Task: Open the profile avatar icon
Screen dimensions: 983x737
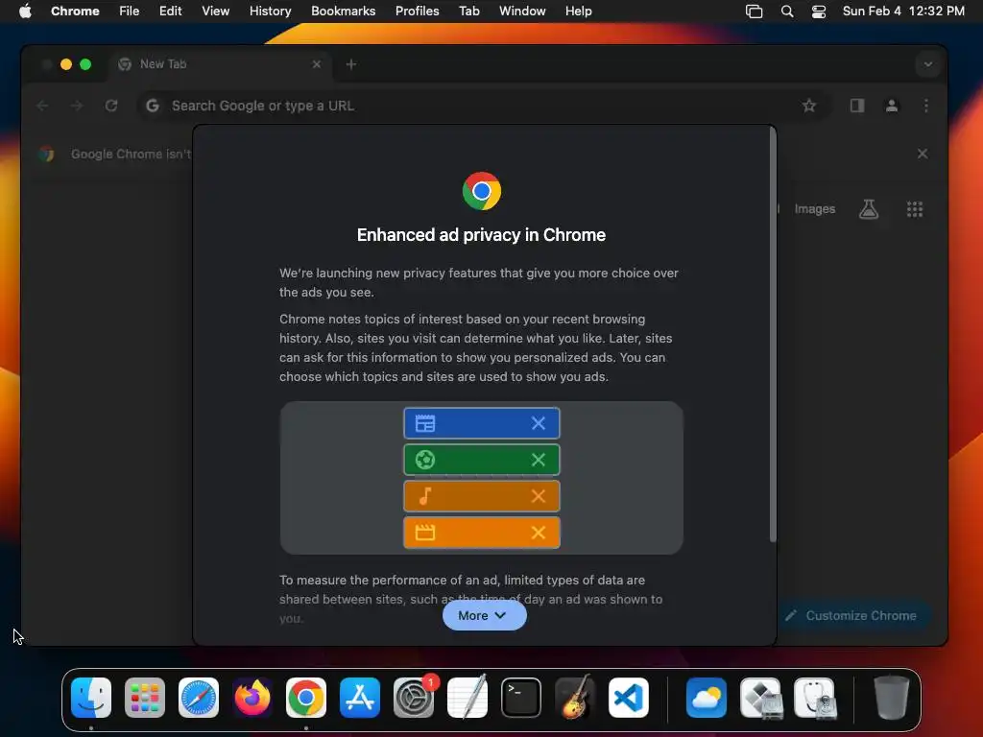Action: 892,106
